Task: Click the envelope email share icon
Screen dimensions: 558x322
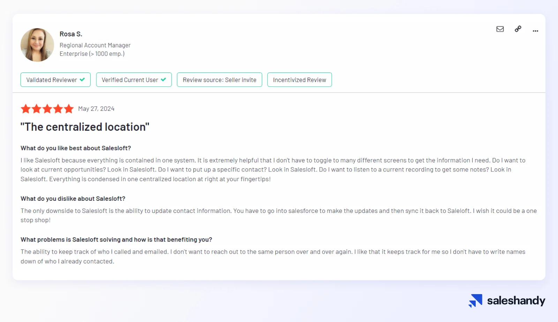Action: 500,29
